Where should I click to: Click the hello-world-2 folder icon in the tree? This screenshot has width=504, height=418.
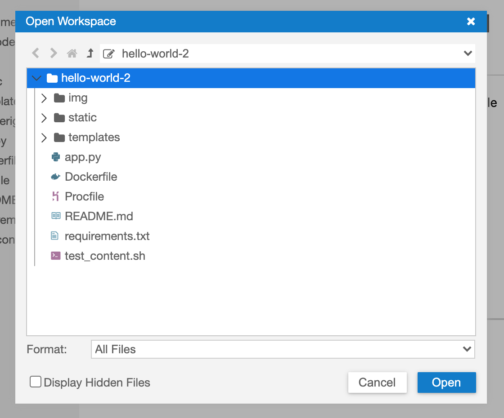(x=52, y=78)
